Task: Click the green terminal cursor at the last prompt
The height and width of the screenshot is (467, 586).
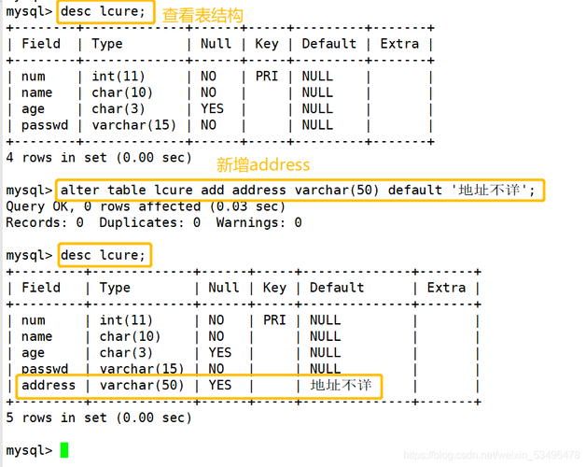Action: (64, 450)
